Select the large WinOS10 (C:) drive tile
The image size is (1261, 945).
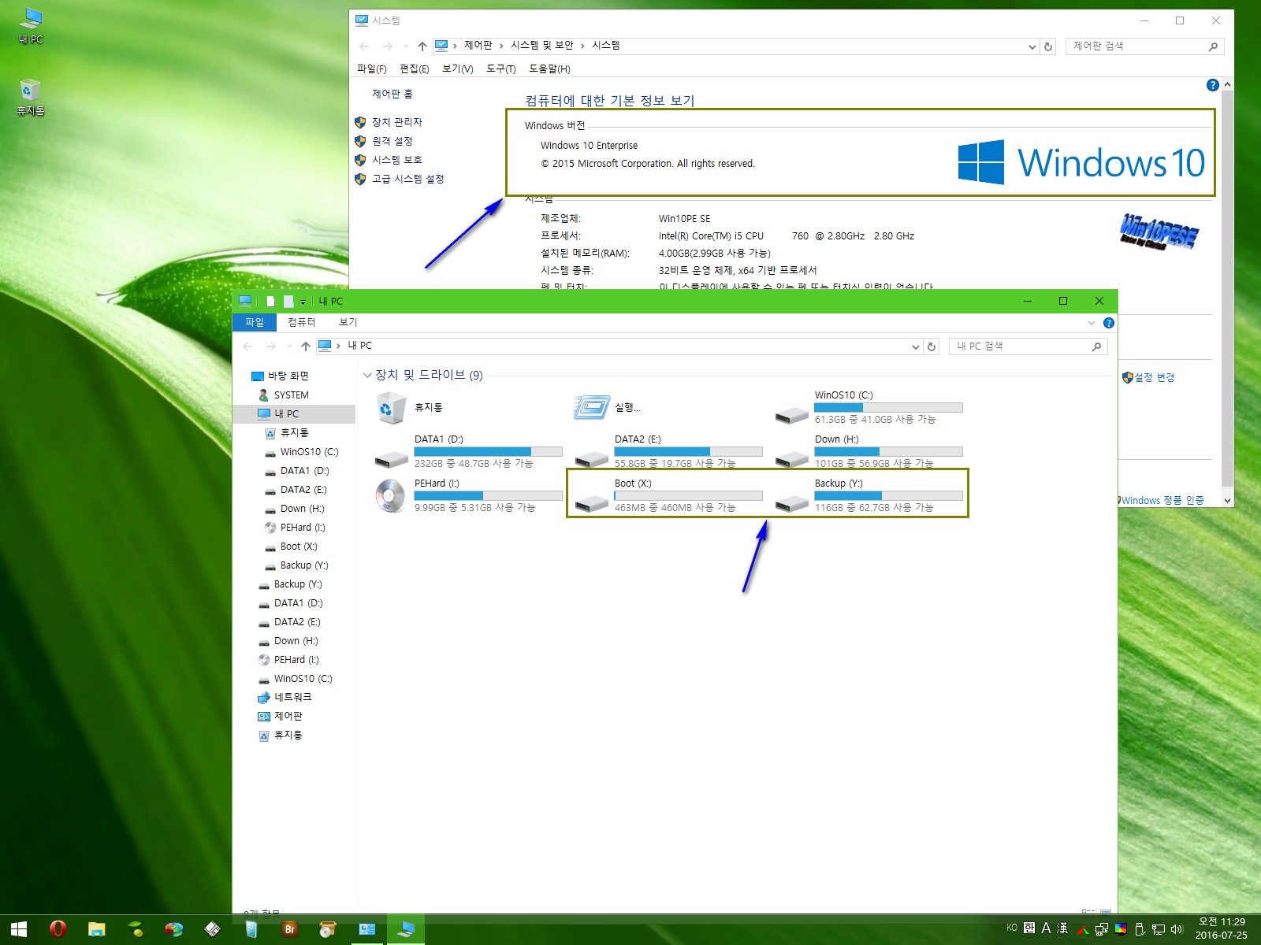[x=869, y=407]
